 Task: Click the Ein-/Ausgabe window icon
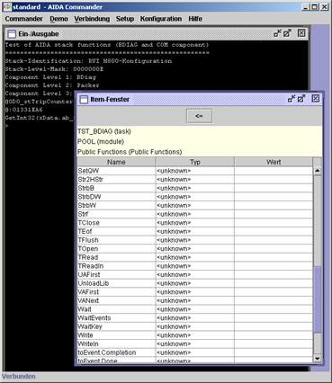click(12, 34)
